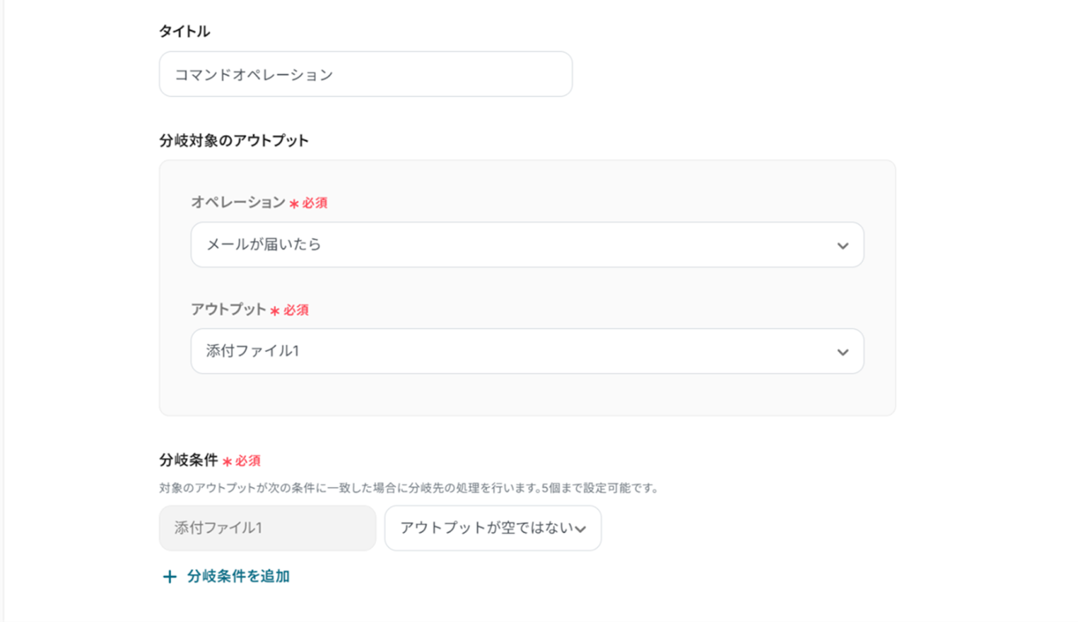Click the 必須 text beside 分岐条件
Image resolution: width=1080 pixels, height=622 pixels.
248,461
